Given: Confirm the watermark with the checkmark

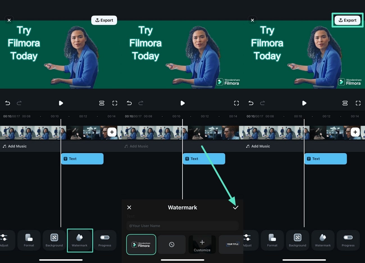Looking at the screenshot, I should click(x=236, y=207).
